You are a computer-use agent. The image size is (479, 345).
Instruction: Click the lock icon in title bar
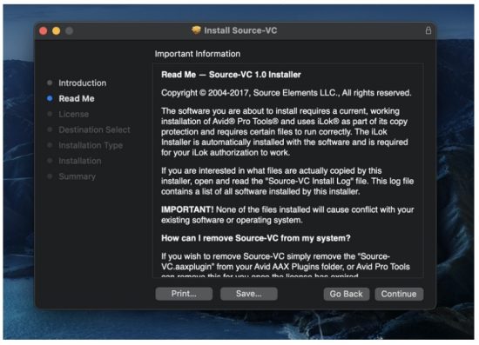428,30
